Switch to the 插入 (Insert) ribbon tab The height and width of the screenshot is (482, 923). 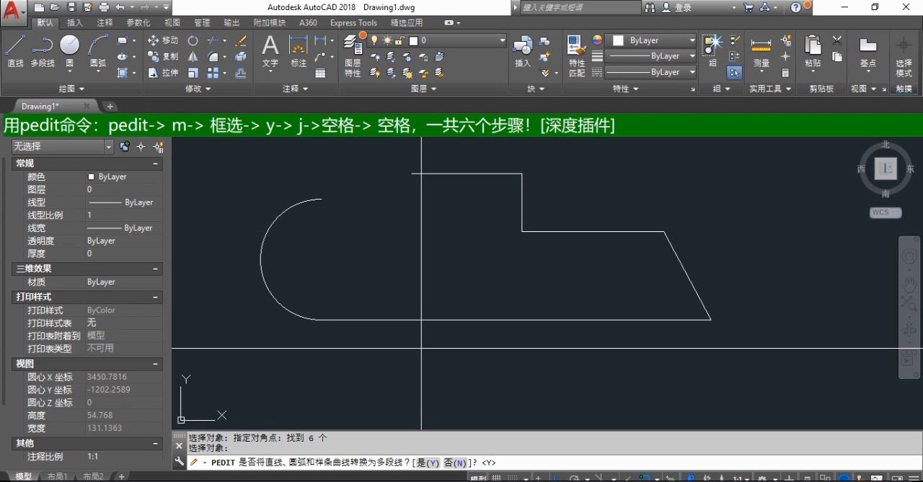click(x=75, y=22)
